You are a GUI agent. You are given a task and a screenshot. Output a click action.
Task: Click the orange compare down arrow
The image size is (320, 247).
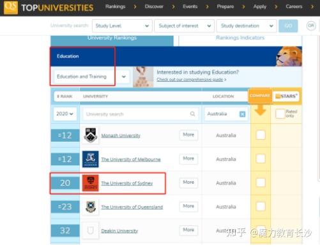[x=260, y=110]
